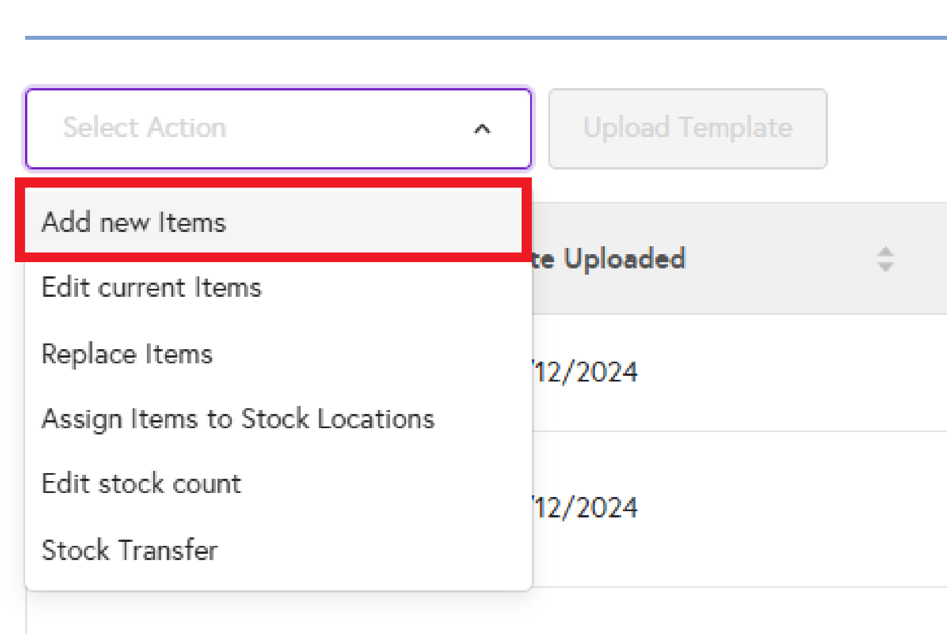The image size is (947, 634).
Task: Open the first row dated 12/2024
Action: tap(587, 372)
